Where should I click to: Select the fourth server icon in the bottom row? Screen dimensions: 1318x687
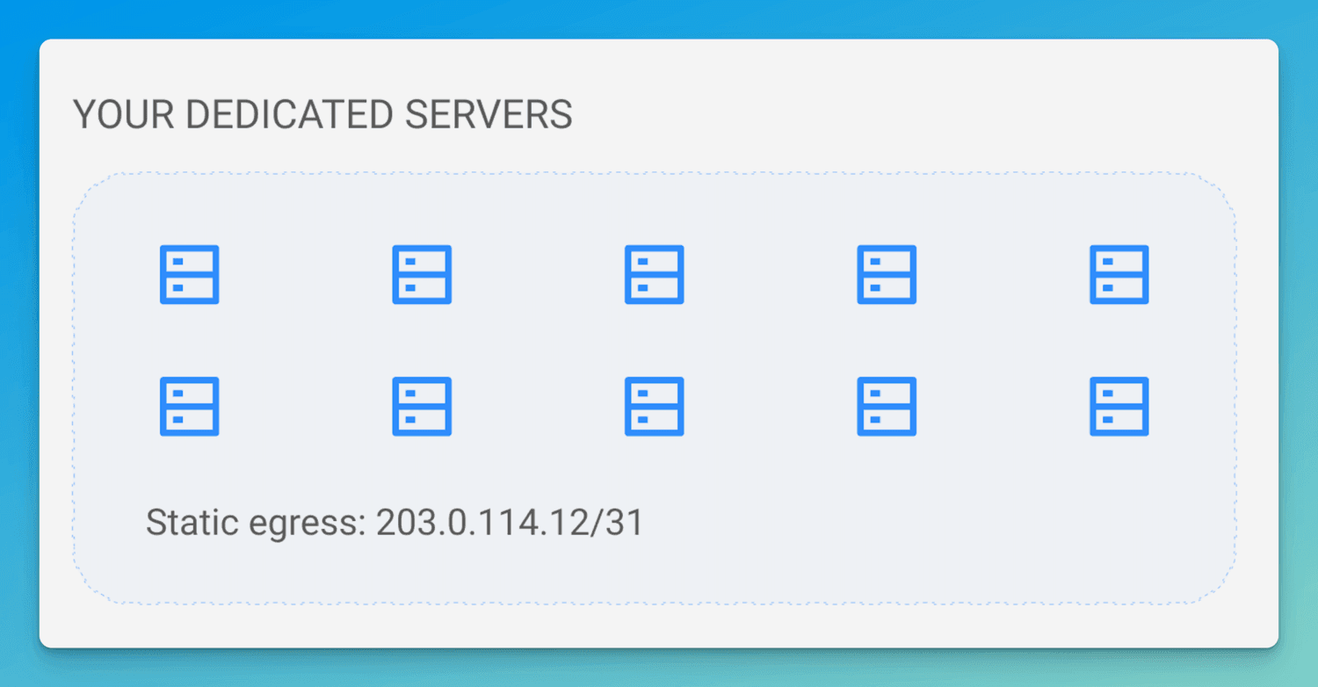(886, 406)
